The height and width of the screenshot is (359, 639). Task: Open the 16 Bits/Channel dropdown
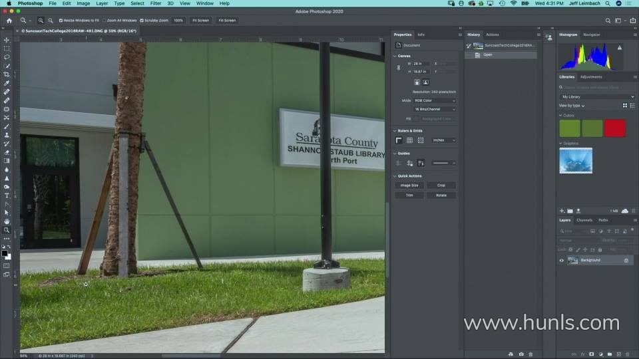pyautogui.click(x=435, y=109)
